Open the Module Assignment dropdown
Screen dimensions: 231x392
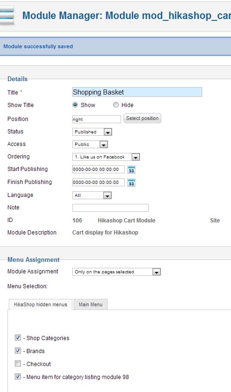tap(116, 272)
